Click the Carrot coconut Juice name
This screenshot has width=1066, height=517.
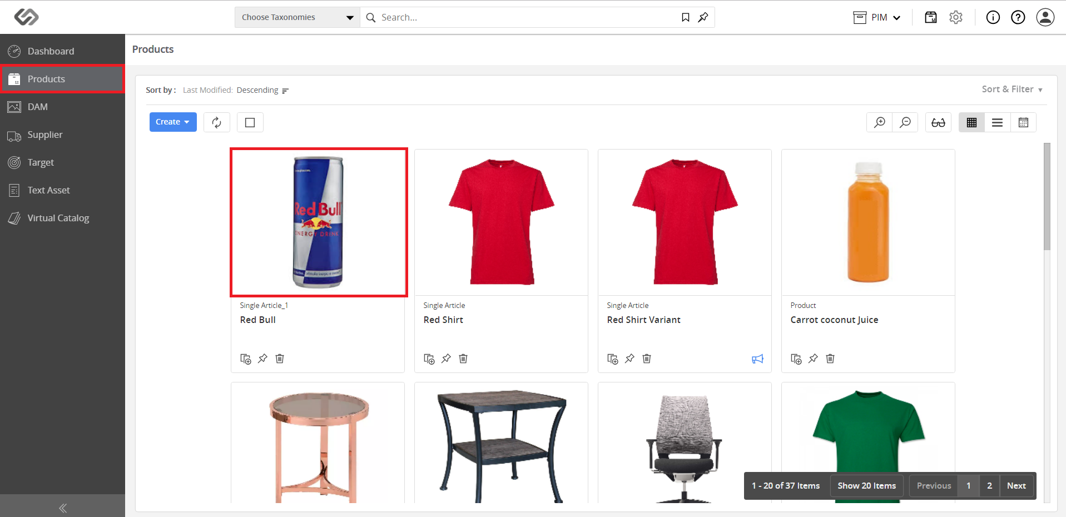coord(834,320)
